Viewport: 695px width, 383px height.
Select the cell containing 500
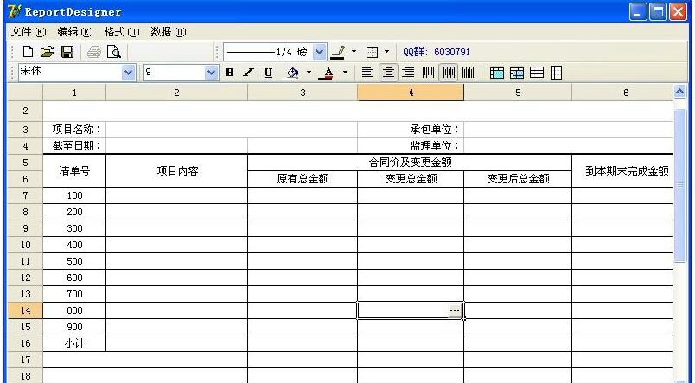pyautogui.click(x=74, y=261)
